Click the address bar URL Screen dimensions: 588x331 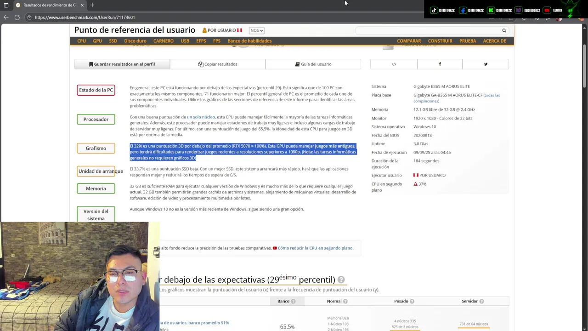[x=85, y=17]
